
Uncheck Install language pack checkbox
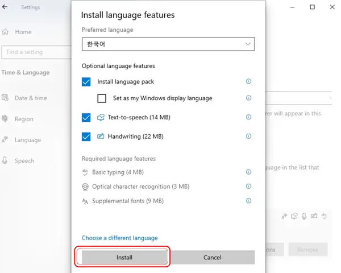[86, 82]
